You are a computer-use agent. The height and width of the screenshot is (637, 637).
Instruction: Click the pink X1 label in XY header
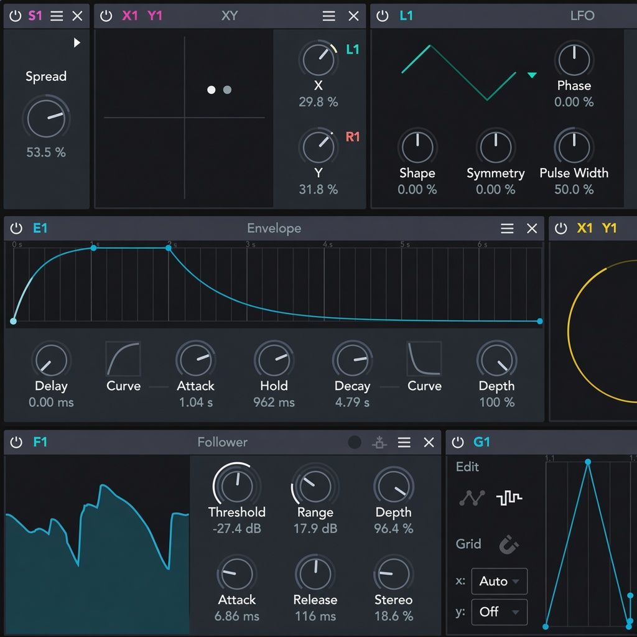coord(130,16)
